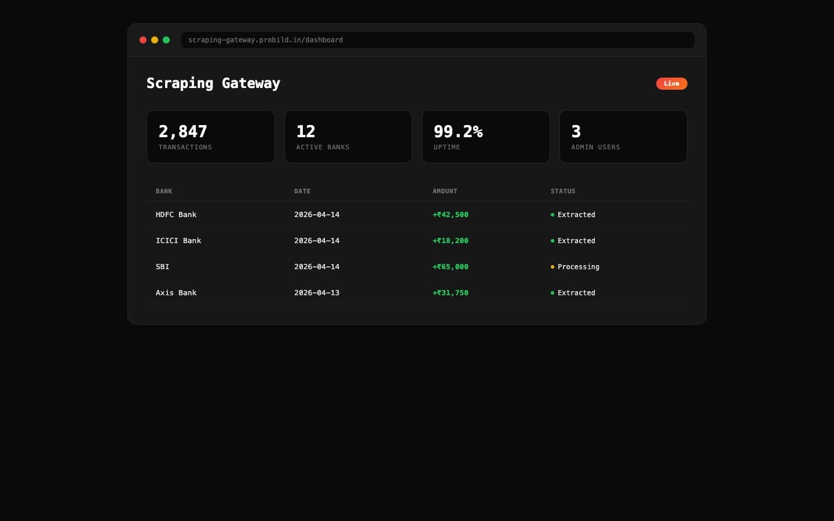Click the SBI bank entry
Screen dimensions: 834x521
[x=163, y=267]
